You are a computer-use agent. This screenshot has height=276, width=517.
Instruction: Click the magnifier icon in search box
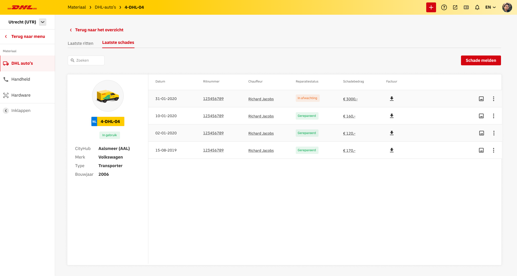[x=73, y=60]
